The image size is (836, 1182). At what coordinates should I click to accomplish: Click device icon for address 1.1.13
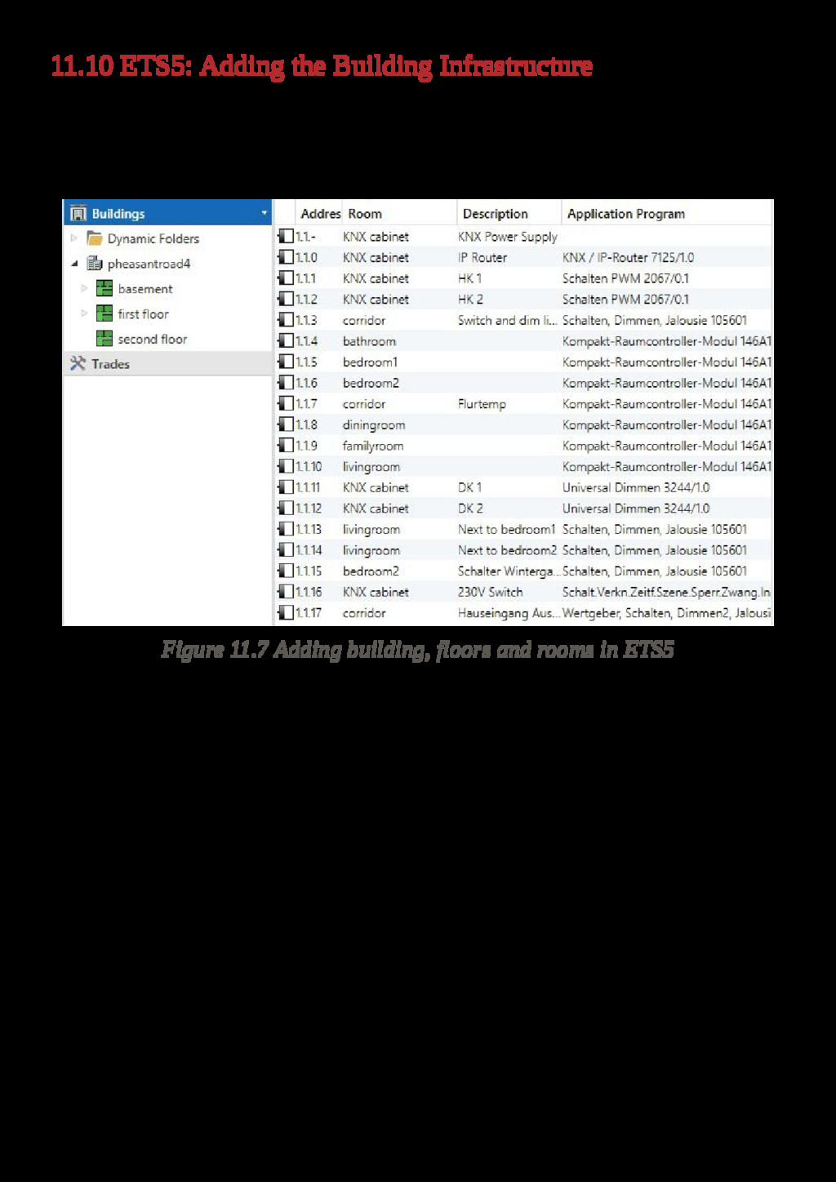[x=285, y=529]
